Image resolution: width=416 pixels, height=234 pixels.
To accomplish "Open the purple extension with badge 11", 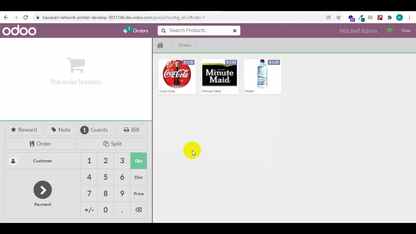I will [351, 18].
